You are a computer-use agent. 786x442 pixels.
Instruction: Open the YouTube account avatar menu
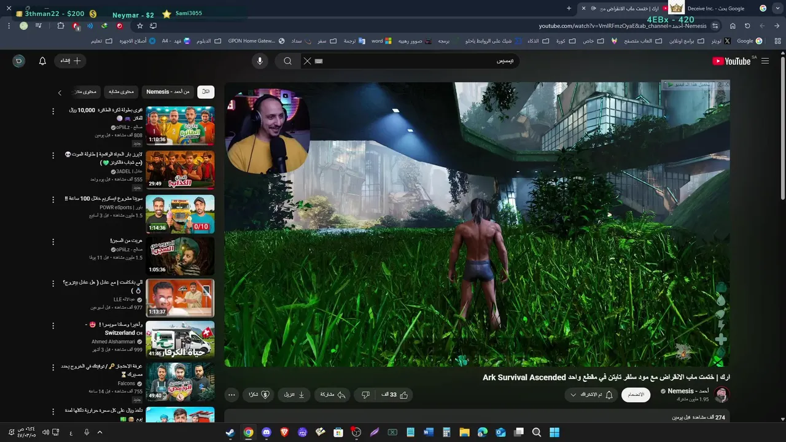coord(19,61)
